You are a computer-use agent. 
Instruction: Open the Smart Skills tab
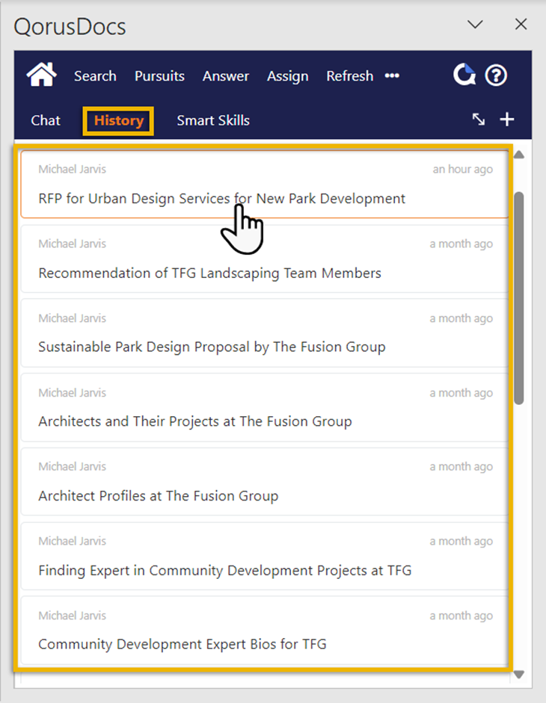[213, 120]
